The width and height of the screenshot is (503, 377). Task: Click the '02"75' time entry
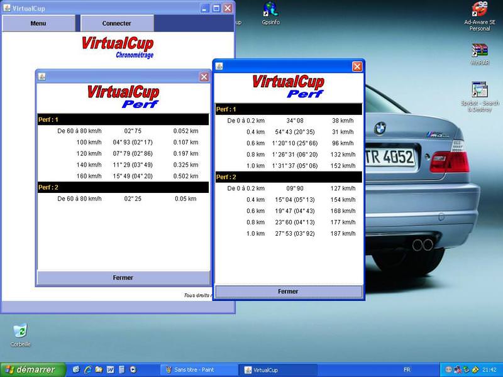click(133, 131)
